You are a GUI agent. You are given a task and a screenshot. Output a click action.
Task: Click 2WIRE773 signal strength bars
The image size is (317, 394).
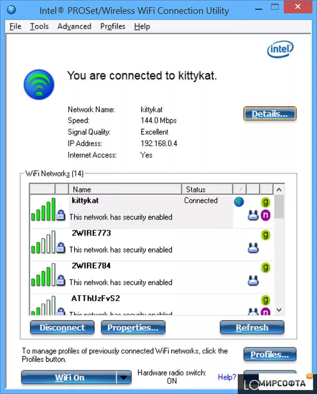point(43,242)
